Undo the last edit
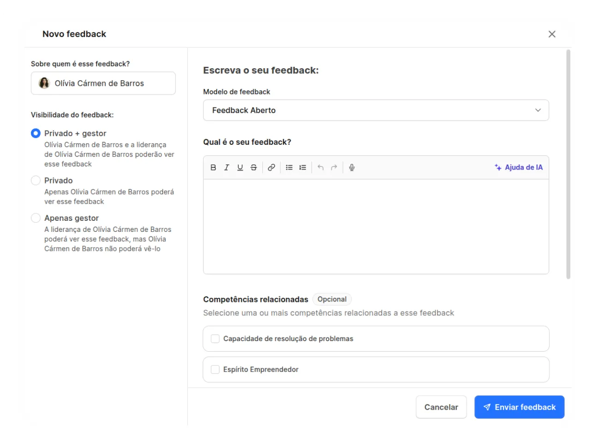Viewport: 597px width, 443px height. pos(320,167)
